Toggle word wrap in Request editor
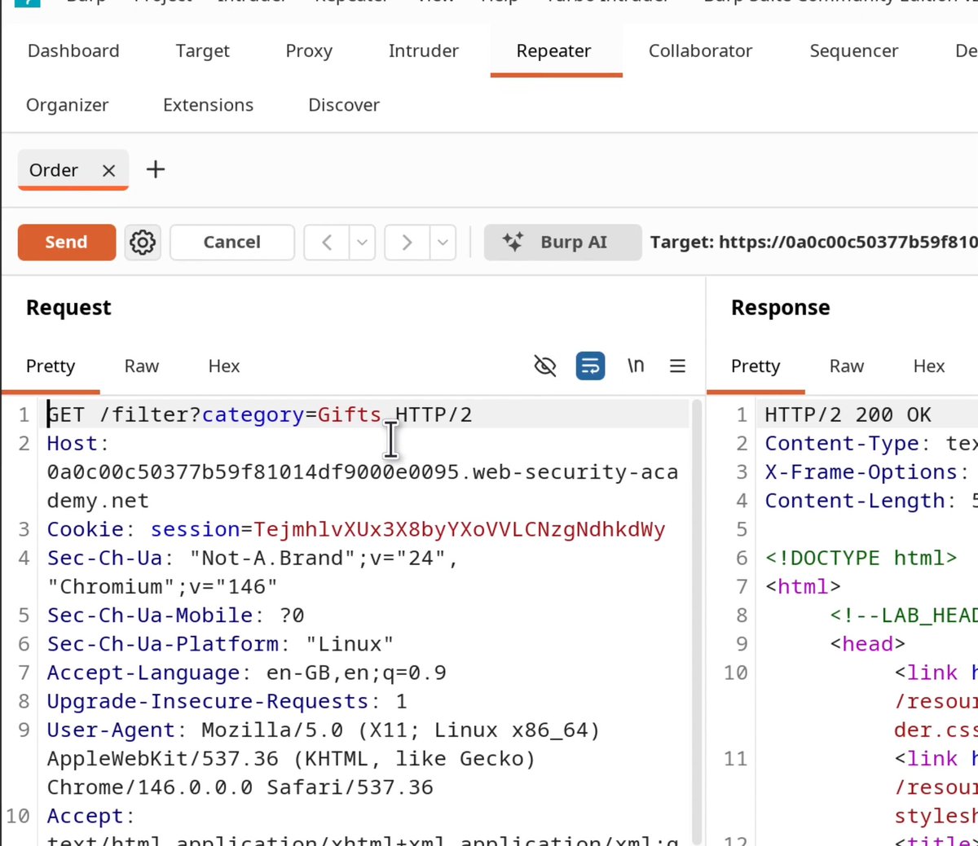The width and height of the screenshot is (978, 846). [590, 366]
